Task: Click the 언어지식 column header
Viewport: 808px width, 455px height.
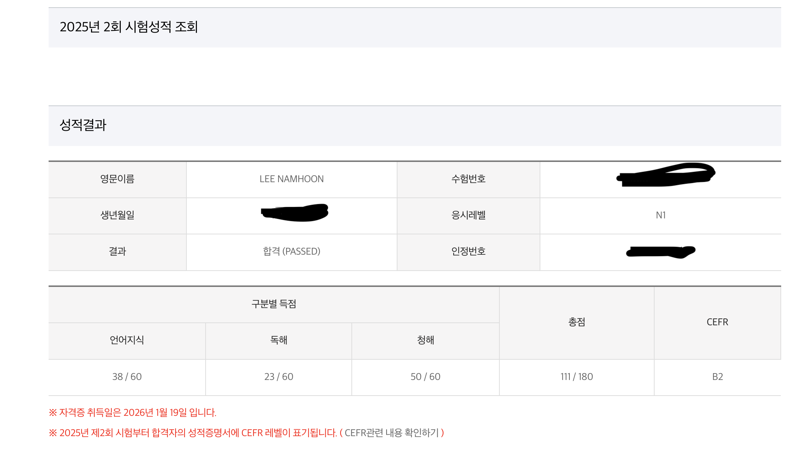Action: [x=127, y=340]
